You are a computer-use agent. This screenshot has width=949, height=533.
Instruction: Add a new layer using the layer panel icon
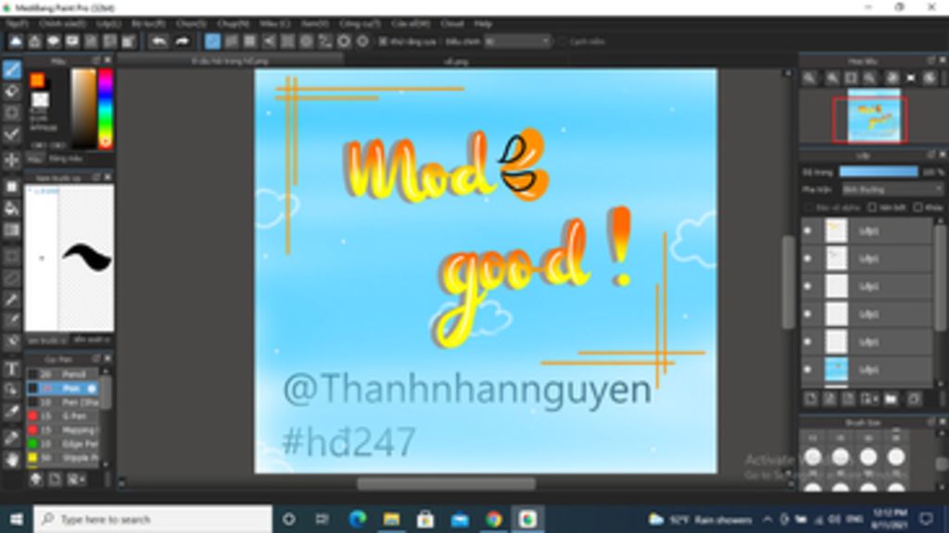click(811, 398)
